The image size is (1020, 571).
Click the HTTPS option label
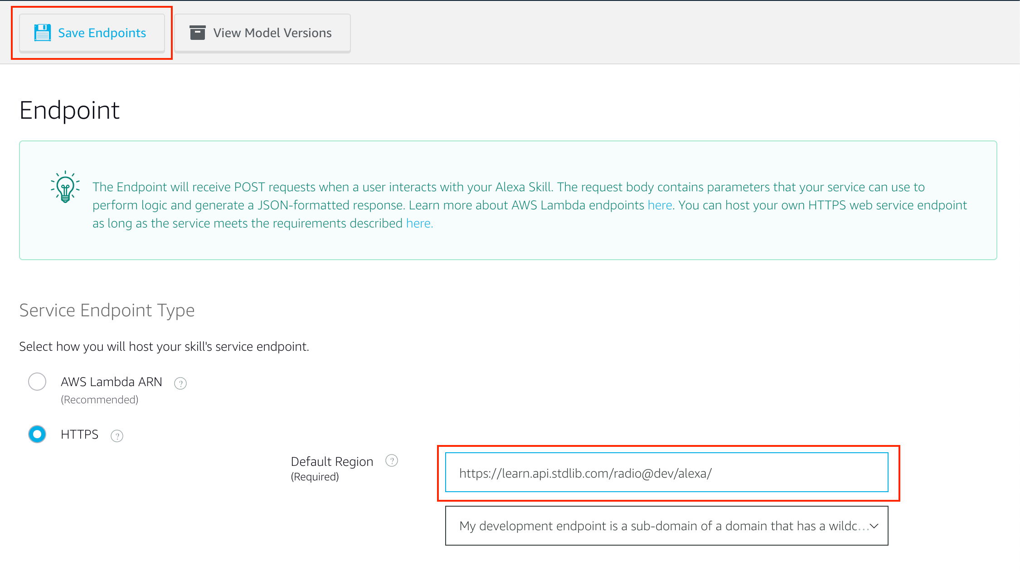80,435
